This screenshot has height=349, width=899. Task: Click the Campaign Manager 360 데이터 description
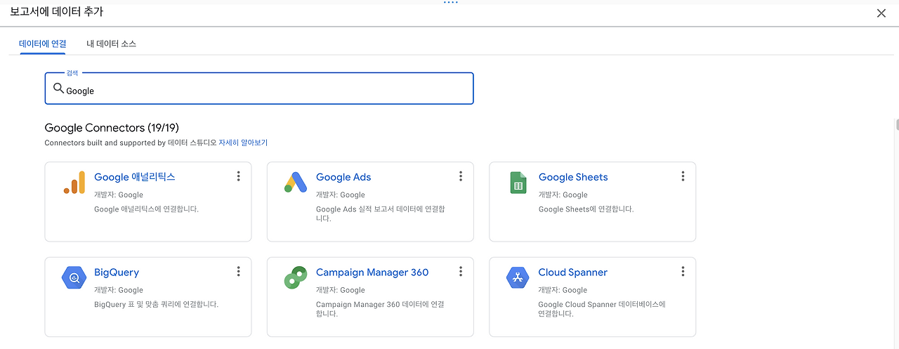point(380,309)
